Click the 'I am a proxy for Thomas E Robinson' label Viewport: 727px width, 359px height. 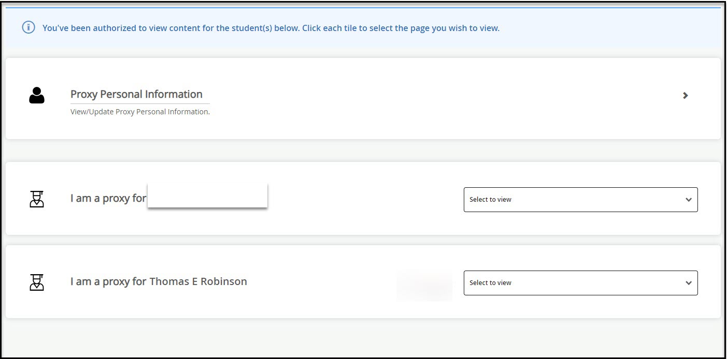coord(159,282)
